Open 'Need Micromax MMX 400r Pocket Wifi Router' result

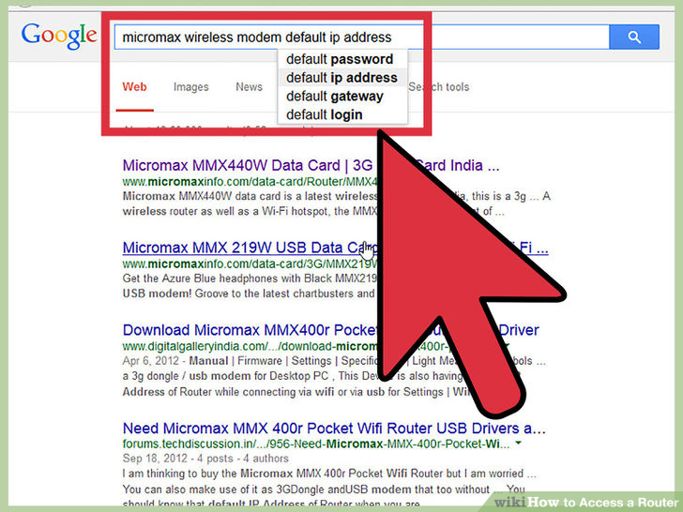334,429
